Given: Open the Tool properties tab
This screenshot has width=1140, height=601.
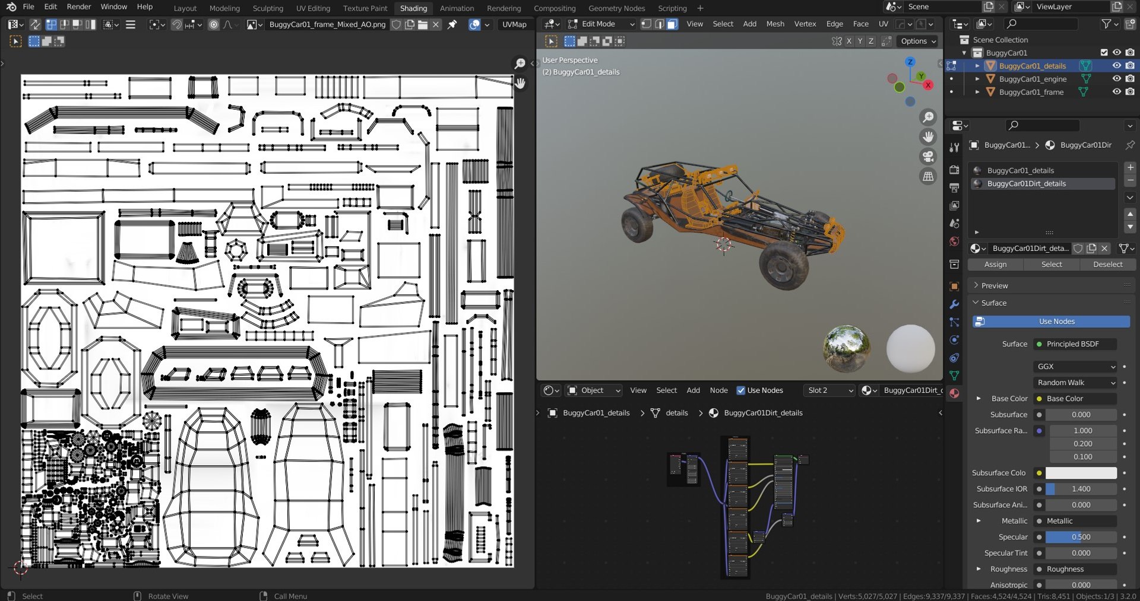Looking at the screenshot, I should click(954, 147).
